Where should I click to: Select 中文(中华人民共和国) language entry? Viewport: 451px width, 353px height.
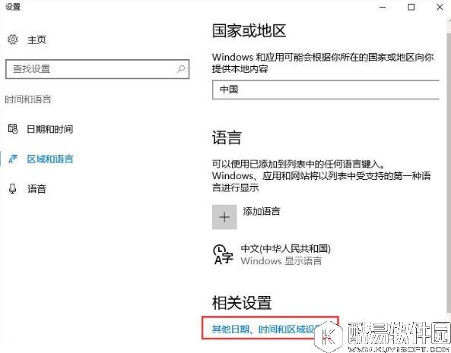point(285,248)
